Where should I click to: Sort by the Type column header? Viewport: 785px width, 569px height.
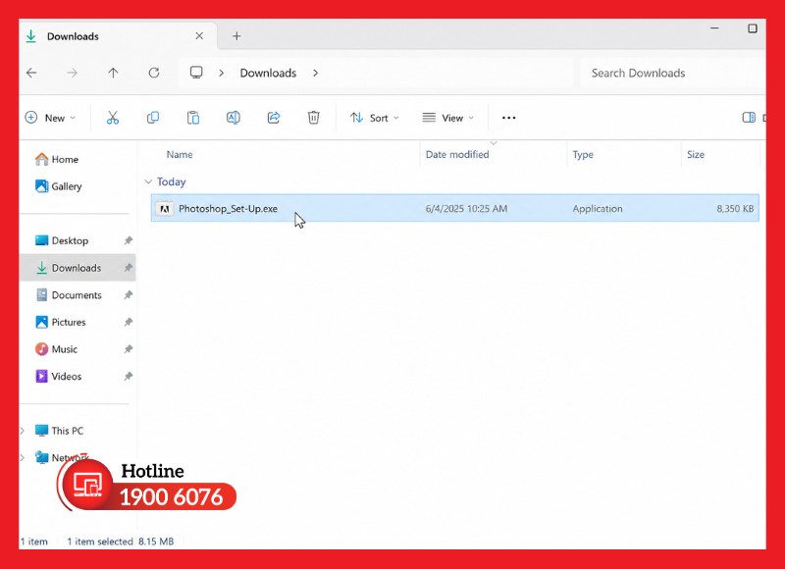583,155
